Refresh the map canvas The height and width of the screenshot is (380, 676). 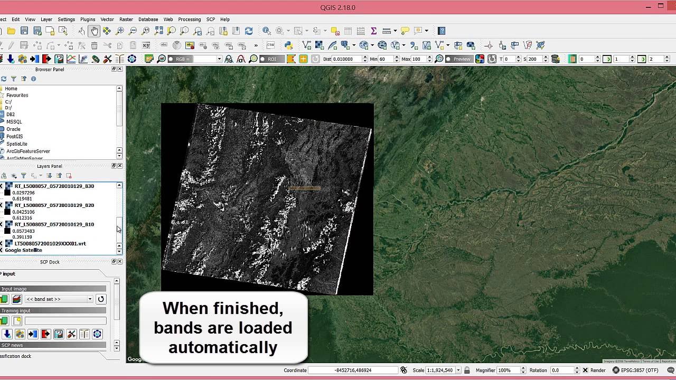click(249, 31)
